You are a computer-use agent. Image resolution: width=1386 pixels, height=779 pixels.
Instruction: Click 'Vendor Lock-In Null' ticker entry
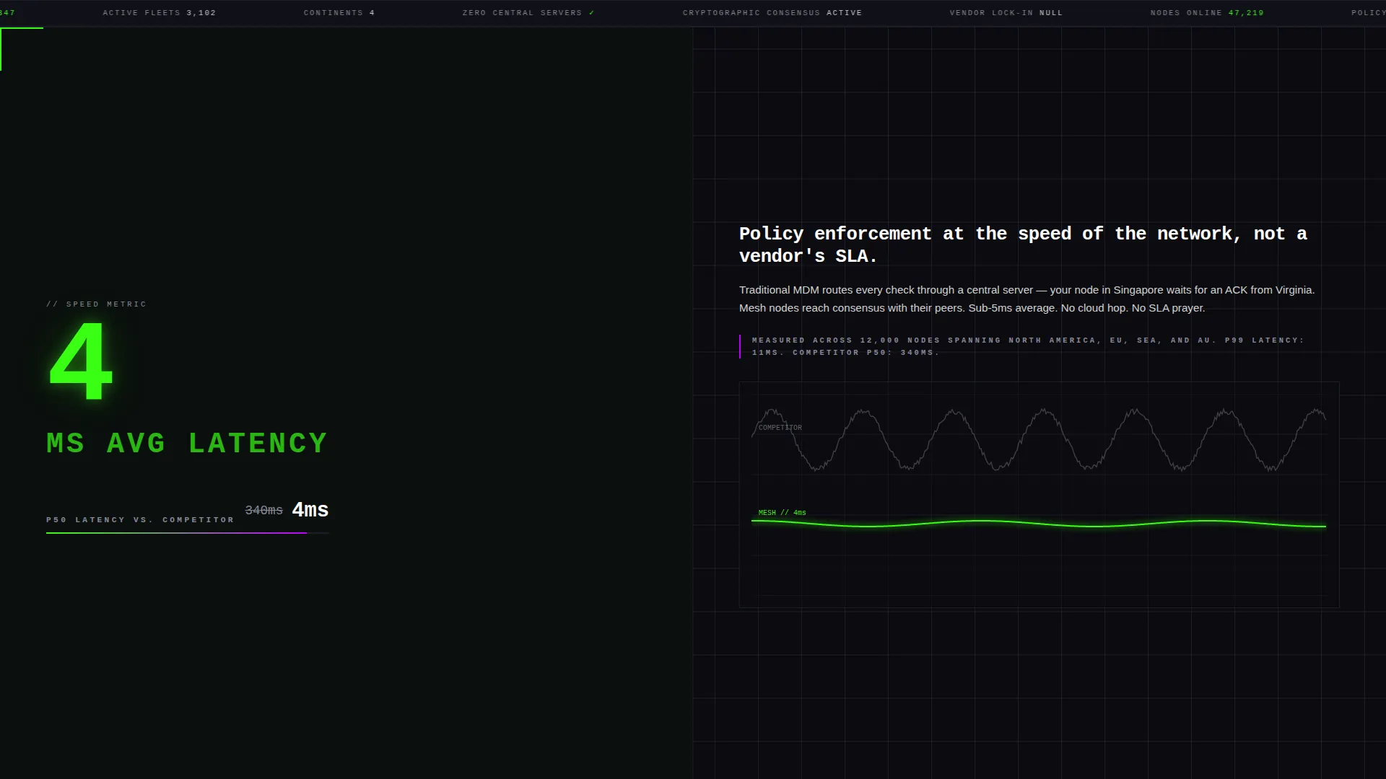1006,13
